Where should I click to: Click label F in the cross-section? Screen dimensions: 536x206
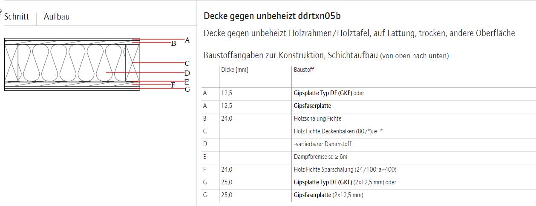tap(173, 85)
